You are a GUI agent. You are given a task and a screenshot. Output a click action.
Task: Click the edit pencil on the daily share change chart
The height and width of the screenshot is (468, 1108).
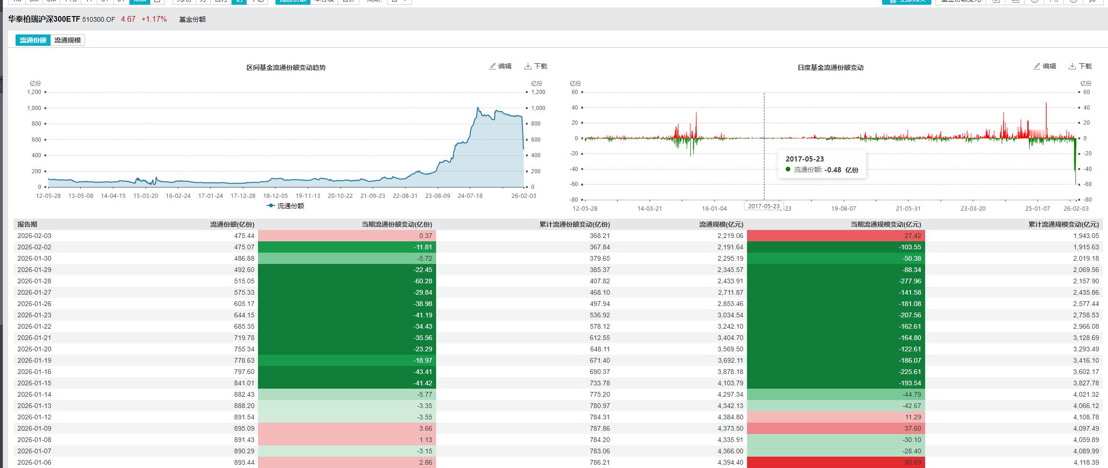pyautogui.click(x=1037, y=66)
